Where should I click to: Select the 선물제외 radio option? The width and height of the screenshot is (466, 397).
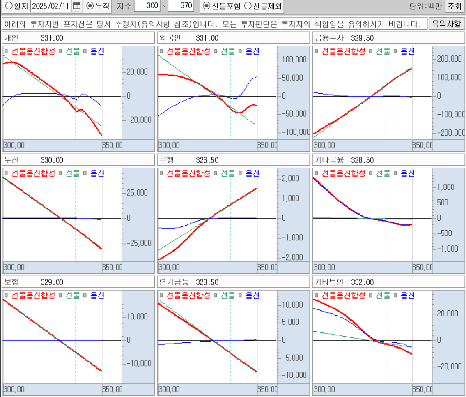[248, 6]
